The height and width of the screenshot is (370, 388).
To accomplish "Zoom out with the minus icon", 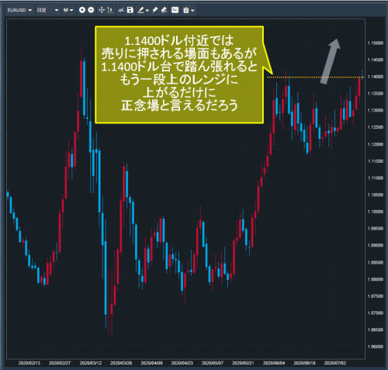I will (91, 10).
